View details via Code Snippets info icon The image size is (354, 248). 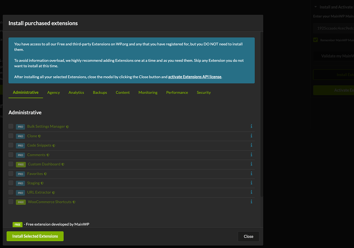(x=251, y=145)
